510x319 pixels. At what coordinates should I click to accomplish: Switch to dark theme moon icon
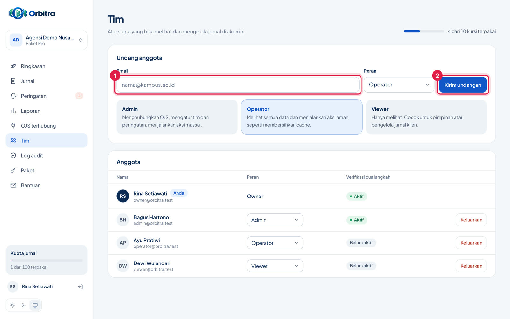pos(24,305)
